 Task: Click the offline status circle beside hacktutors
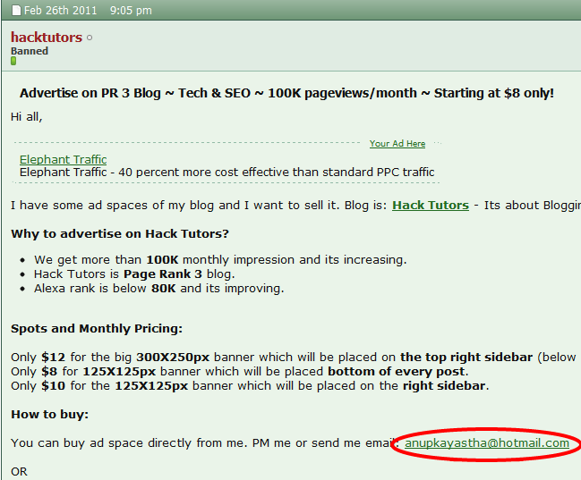(x=90, y=38)
